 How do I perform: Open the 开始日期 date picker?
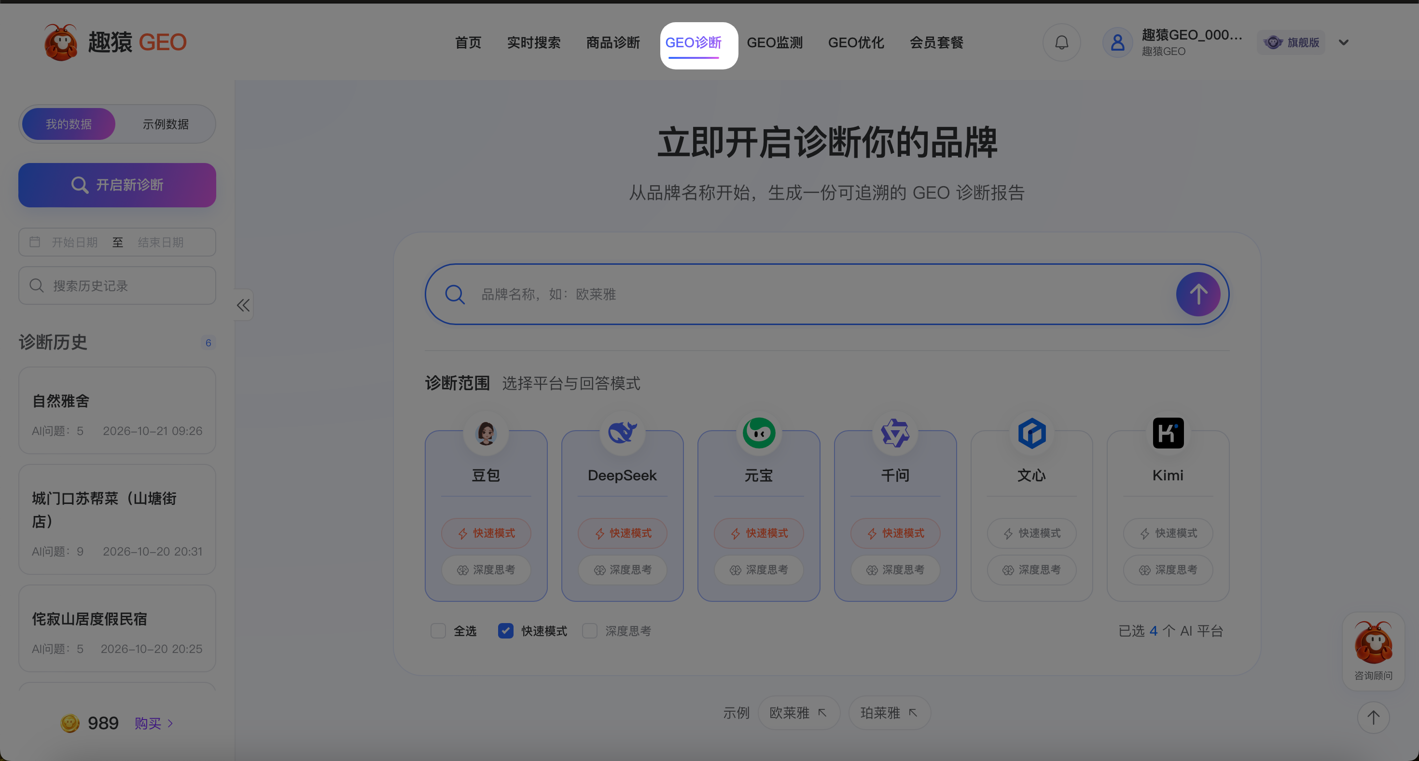tap(74, 242)
